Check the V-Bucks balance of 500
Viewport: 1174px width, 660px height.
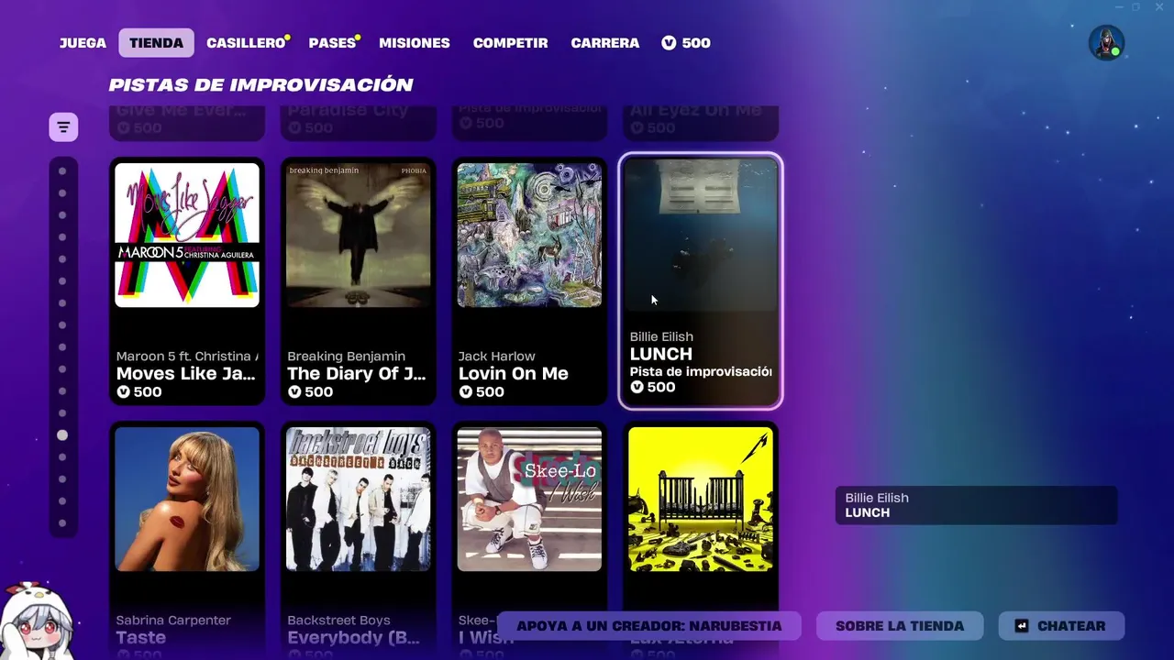point(686,43)
